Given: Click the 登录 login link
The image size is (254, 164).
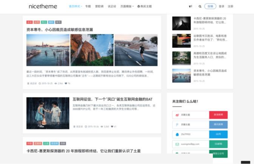Looking at the screenshot, I should (222, 6).
